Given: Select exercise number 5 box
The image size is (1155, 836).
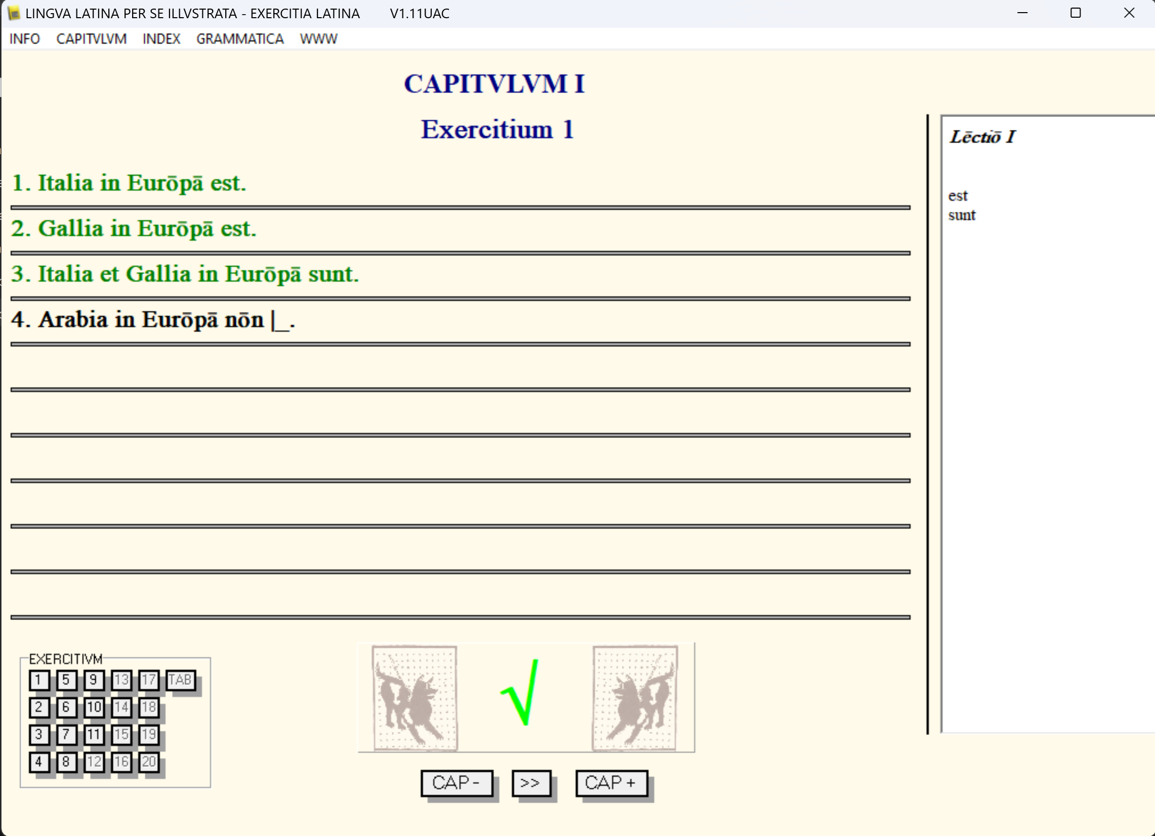Looking at the screenshot, I should pos(66,680).
